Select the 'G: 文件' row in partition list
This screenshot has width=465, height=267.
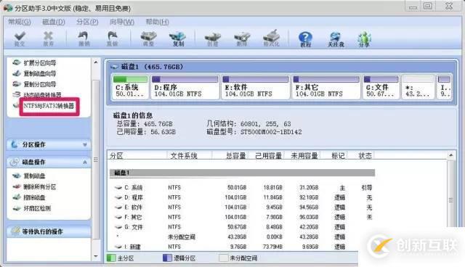coord(242,227)
